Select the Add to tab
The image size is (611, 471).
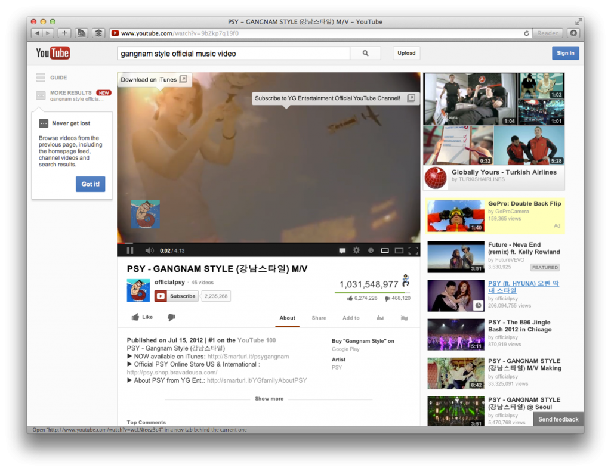[351, 318]
